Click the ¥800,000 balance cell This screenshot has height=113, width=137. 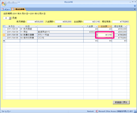(120, 32)
